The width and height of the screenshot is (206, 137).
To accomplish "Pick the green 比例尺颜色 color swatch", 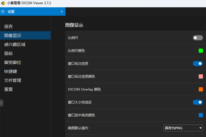I will 201,51.
